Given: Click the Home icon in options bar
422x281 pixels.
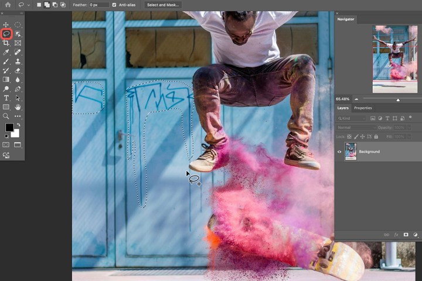Looking at the screenshot, I should (8, 5).
